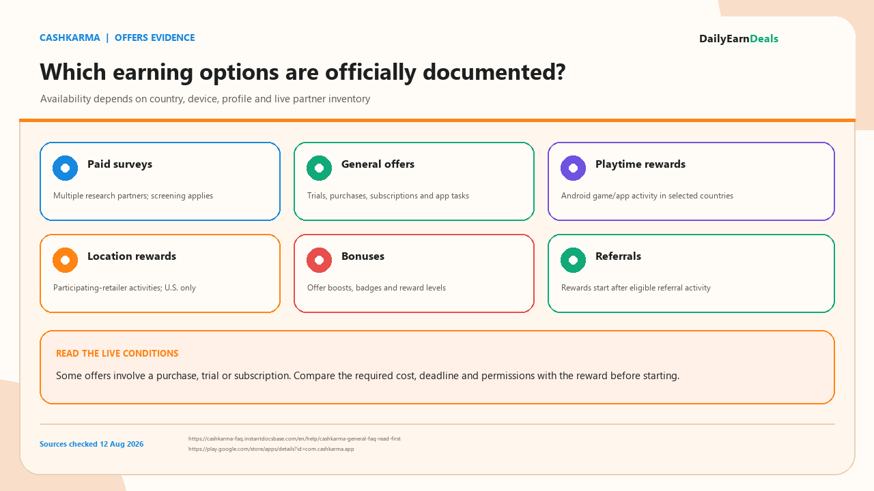Select the Referrals card title
Viewport: 874px width, 491px height.
pos(618,256)
